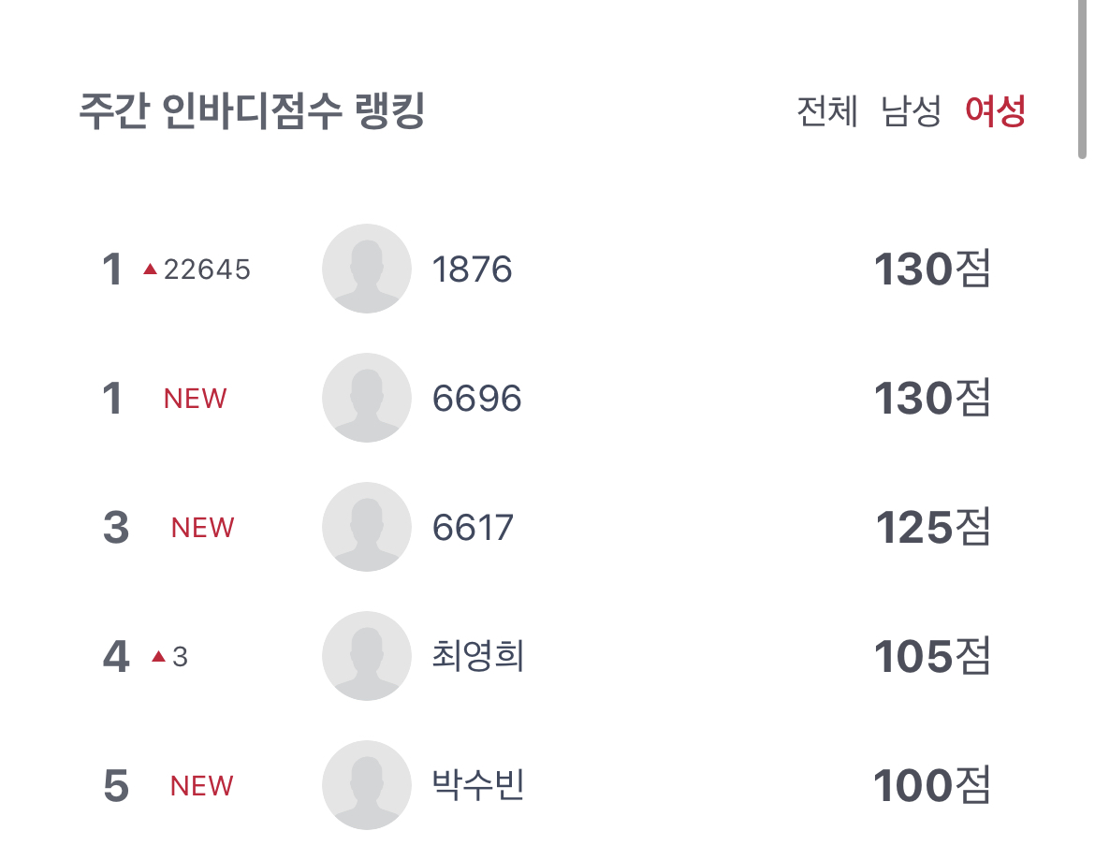This screenshot has width=1095, height=860.
Task: Click the username 박수빈
Action: [478, 785]
